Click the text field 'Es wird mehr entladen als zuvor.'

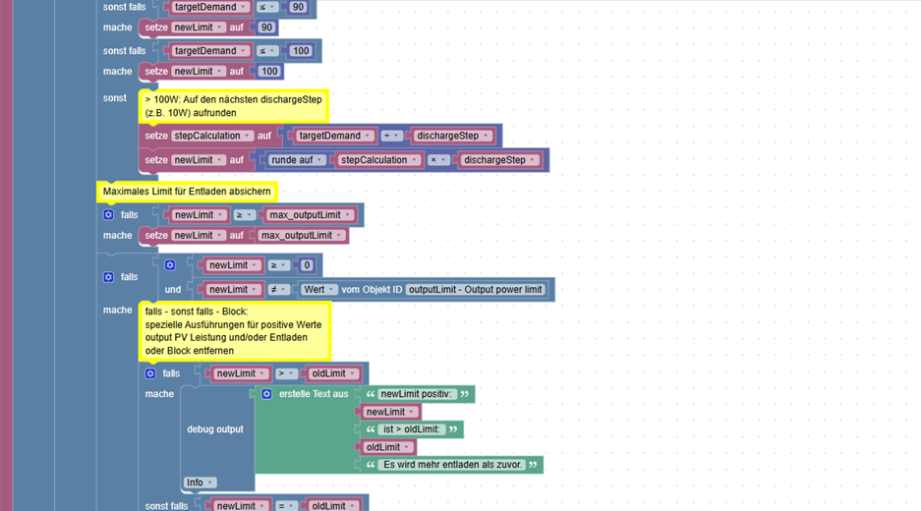452,465
